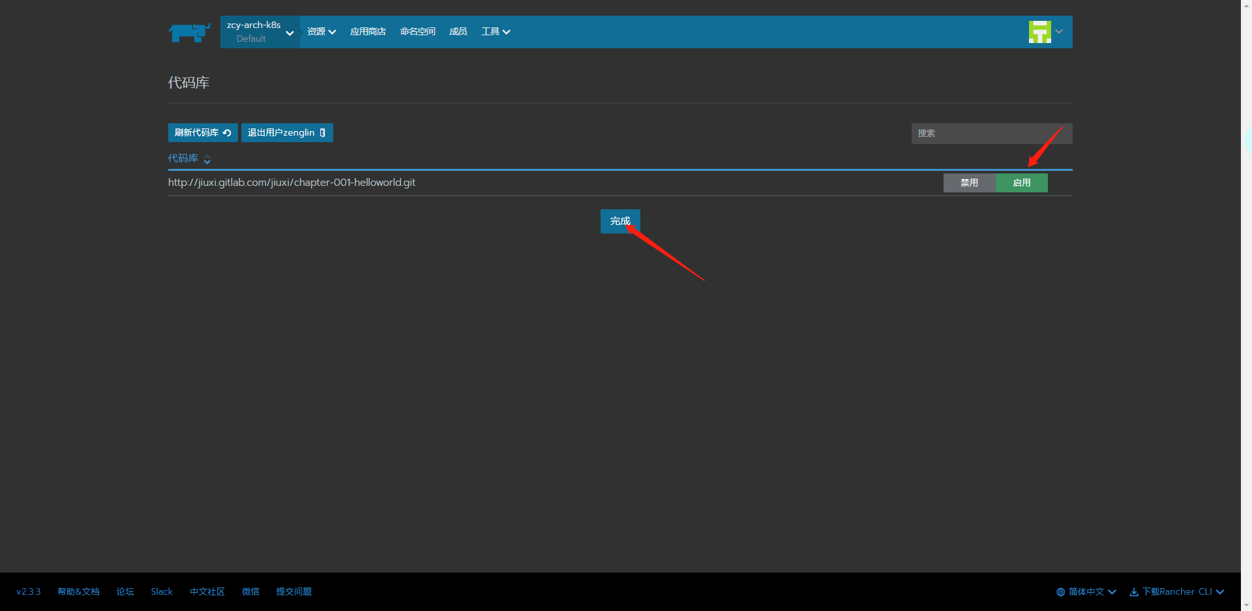The width and height of the screenshot is (1252, 611).
Task: Open the 提交问题 footer link
Action: tap(294, 591)
